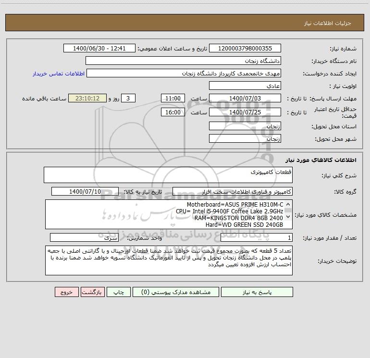Click response deadline time 11:00
This screenshot has height=358, width=370.
pyautogui.click(x=173, y=98)
